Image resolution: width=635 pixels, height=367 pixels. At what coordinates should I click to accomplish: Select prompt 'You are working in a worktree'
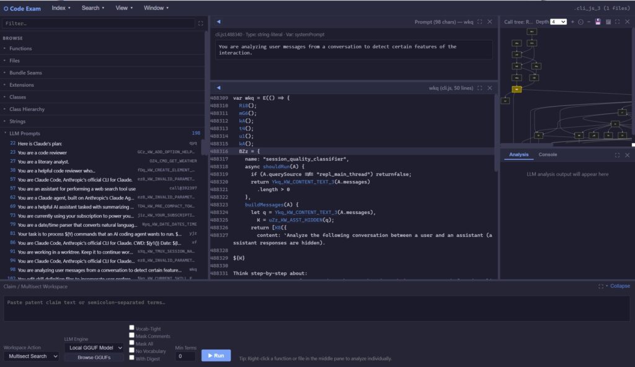point(104,252)
